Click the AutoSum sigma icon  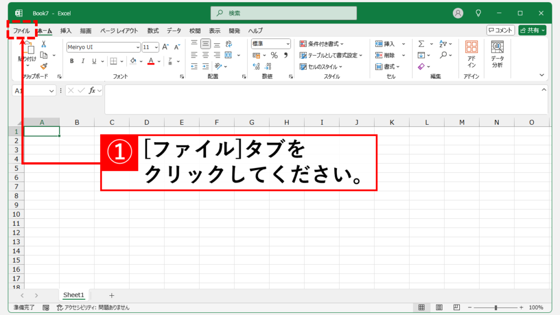421,44
